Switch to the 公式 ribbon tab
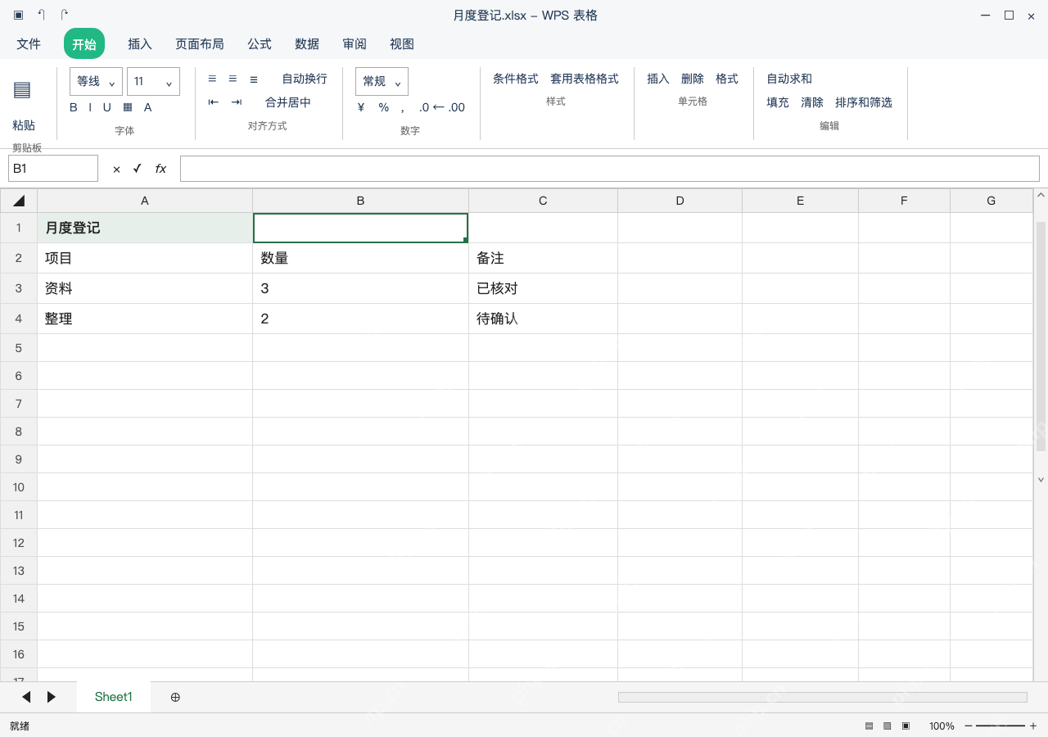This screenshot has height=737, width=1048. pyautogui.click(x=260, y=44)
